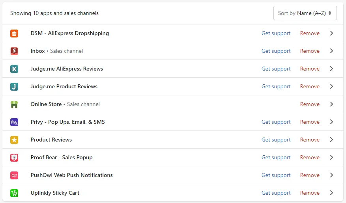This screenshot has height=203, width=346.
Task: Get support for PushOwl Web Push Notifications
Action: pos(276,175)
